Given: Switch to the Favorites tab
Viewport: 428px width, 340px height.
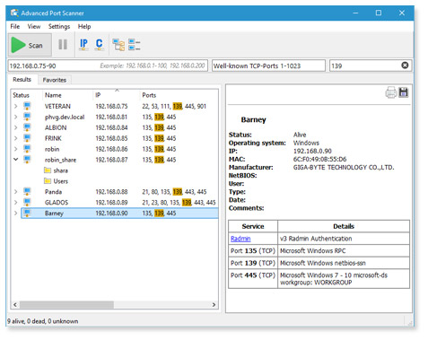Looking at the screenshot, I should pyautogui.click(x=55, y=80).
